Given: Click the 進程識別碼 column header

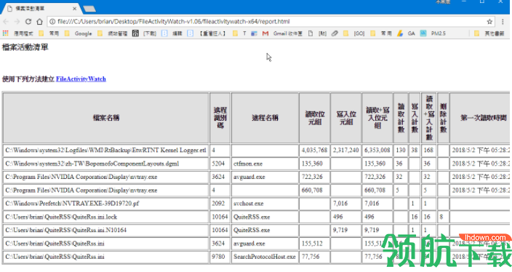Looking at the screenshot, I should pos(220,118).
